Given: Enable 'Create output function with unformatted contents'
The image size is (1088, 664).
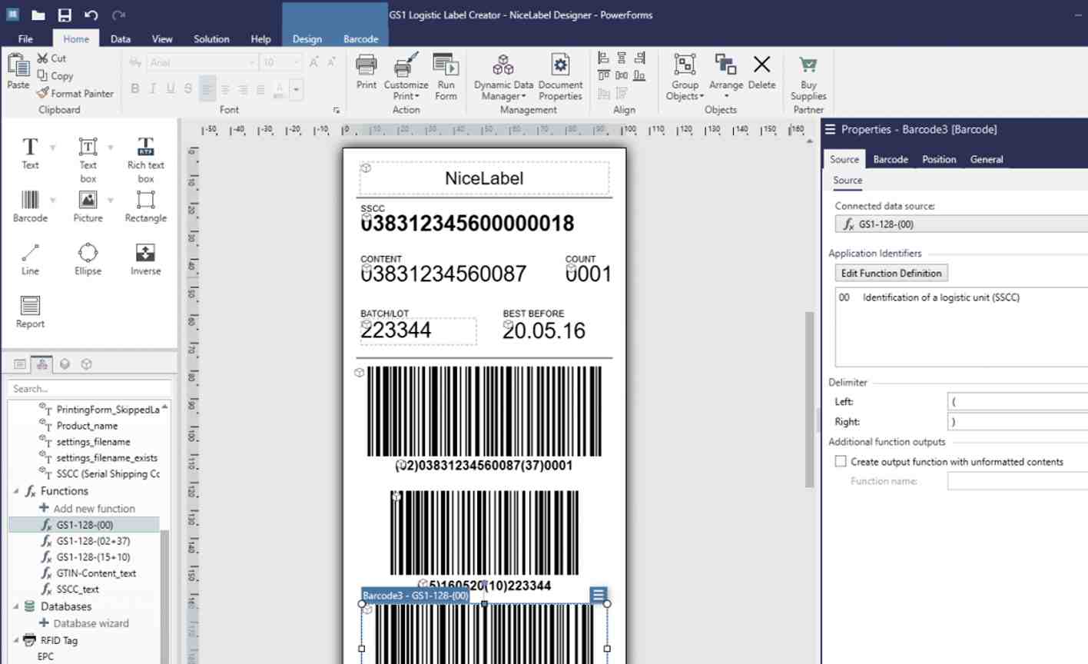Looking at the screenshot, I should click(841, 461).
